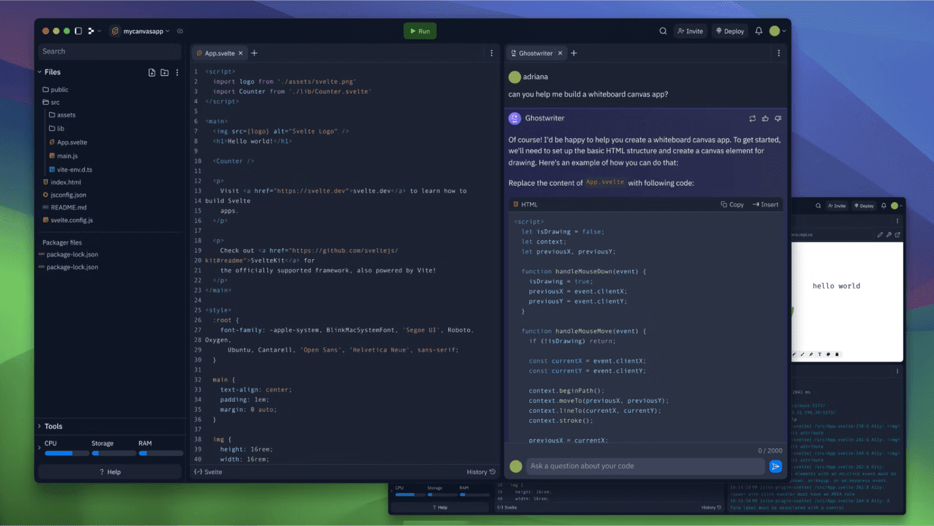Regenerate the Ghostwriter response

click(752, 119)
